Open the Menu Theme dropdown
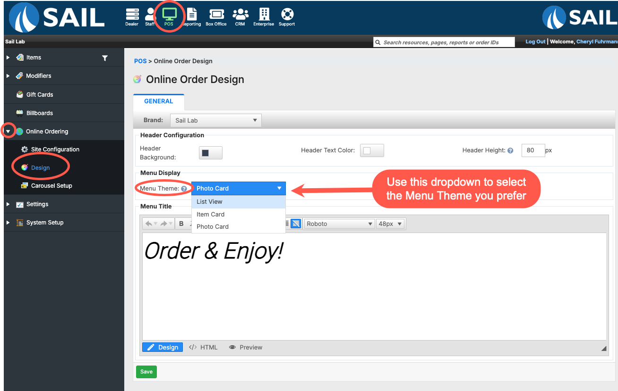 (239, 188)
